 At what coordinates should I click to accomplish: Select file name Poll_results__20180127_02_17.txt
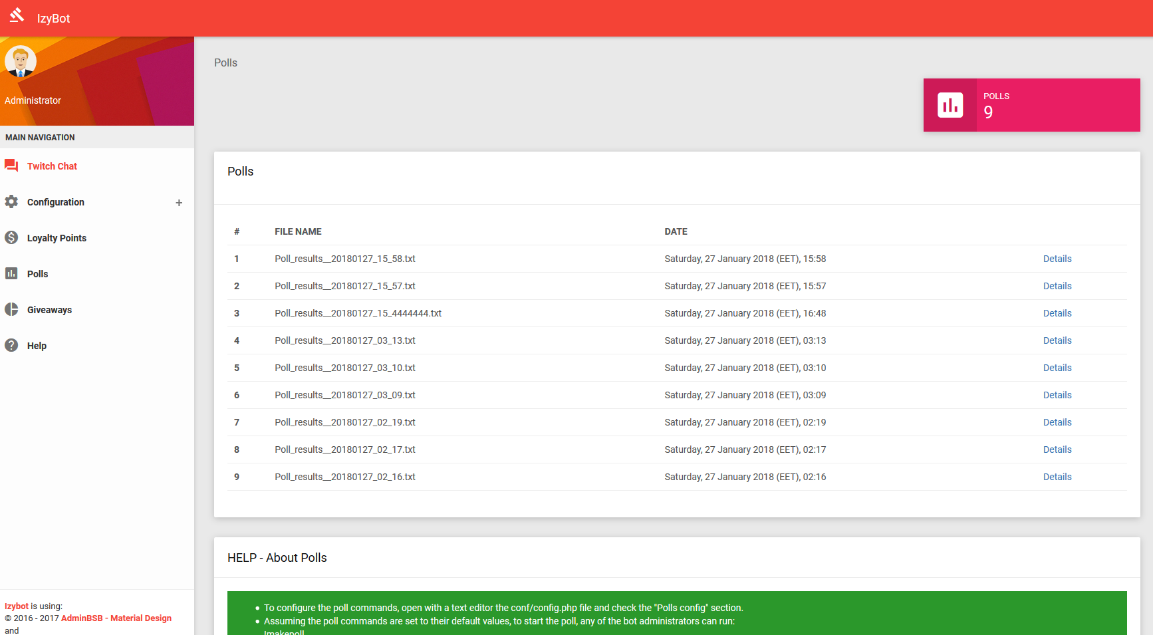[x=345, y=449]
